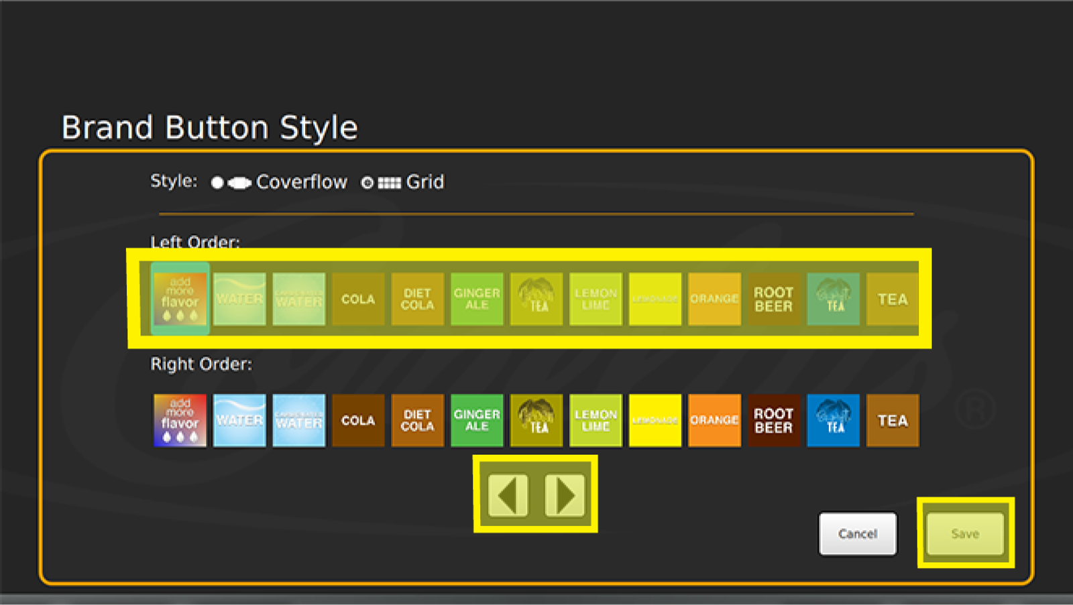1073x605 pixels.
Task: Select the Grid style radio button
Action: click(x=367, y=182)
